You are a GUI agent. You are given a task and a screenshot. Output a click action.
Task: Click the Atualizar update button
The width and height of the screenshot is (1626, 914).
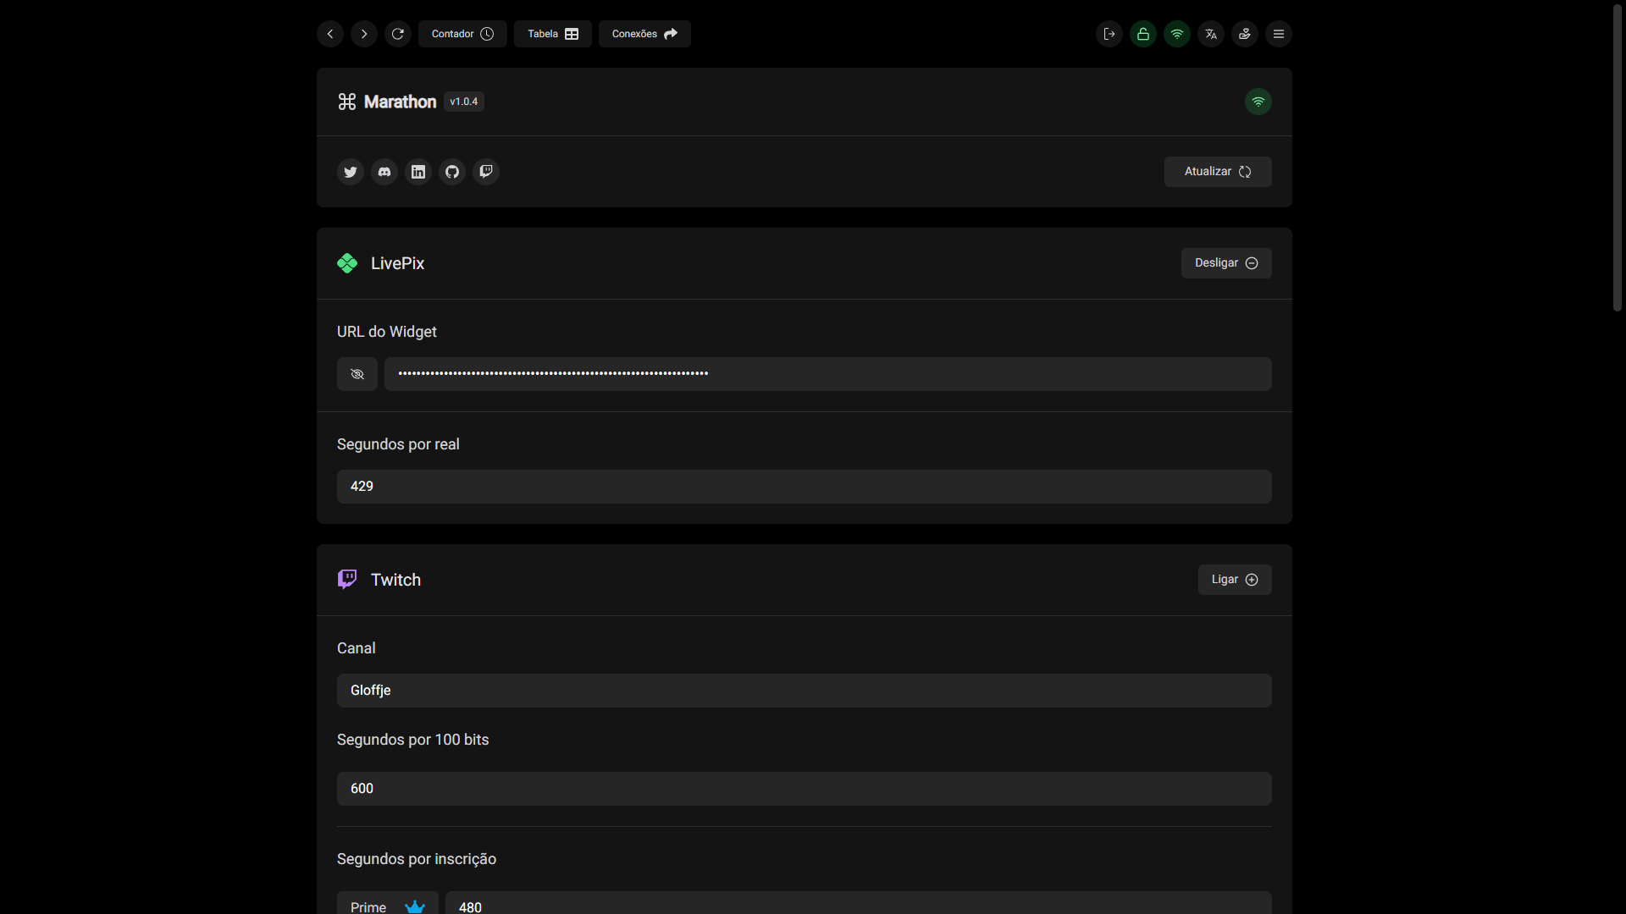tap(1217, 172)
